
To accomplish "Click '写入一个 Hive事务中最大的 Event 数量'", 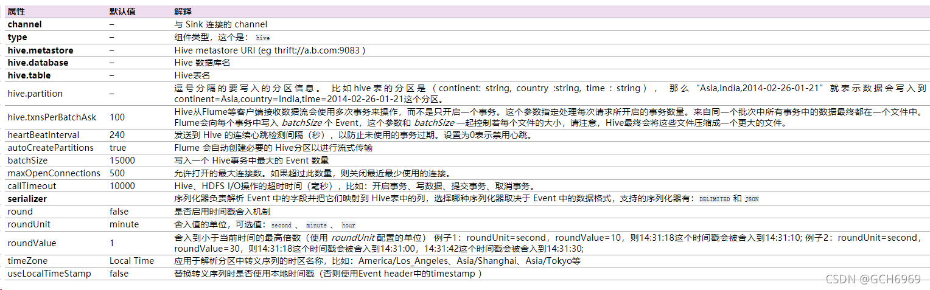I will [251, 161].
